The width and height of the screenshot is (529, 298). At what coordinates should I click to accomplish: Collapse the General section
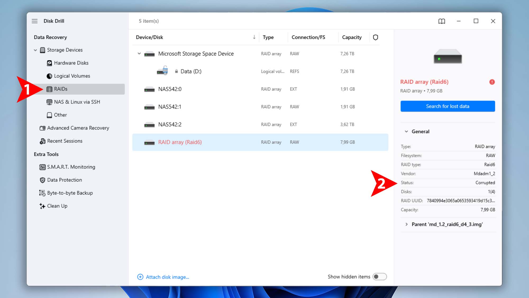click(x=407, y=131)
